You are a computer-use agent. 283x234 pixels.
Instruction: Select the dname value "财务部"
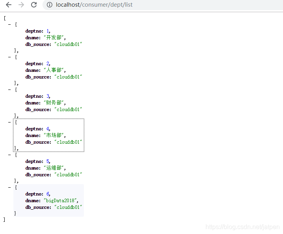click(x=54, y=103)
